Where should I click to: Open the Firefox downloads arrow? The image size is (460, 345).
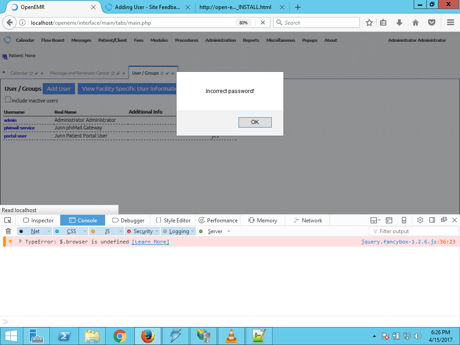(x=399, y=22)
